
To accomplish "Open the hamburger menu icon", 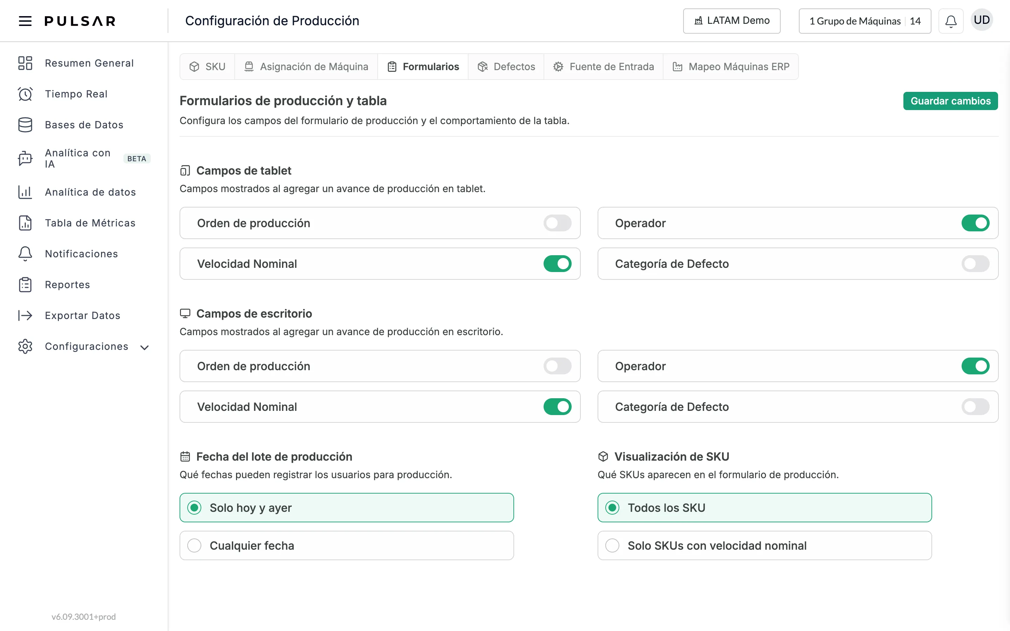I will pos(25,21).
